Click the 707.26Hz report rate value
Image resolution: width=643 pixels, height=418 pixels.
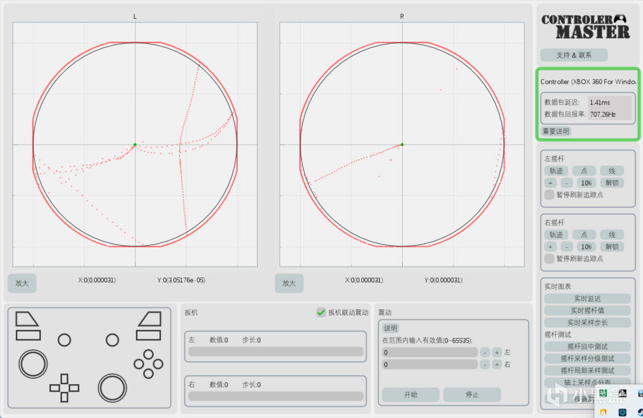[603, 114]
